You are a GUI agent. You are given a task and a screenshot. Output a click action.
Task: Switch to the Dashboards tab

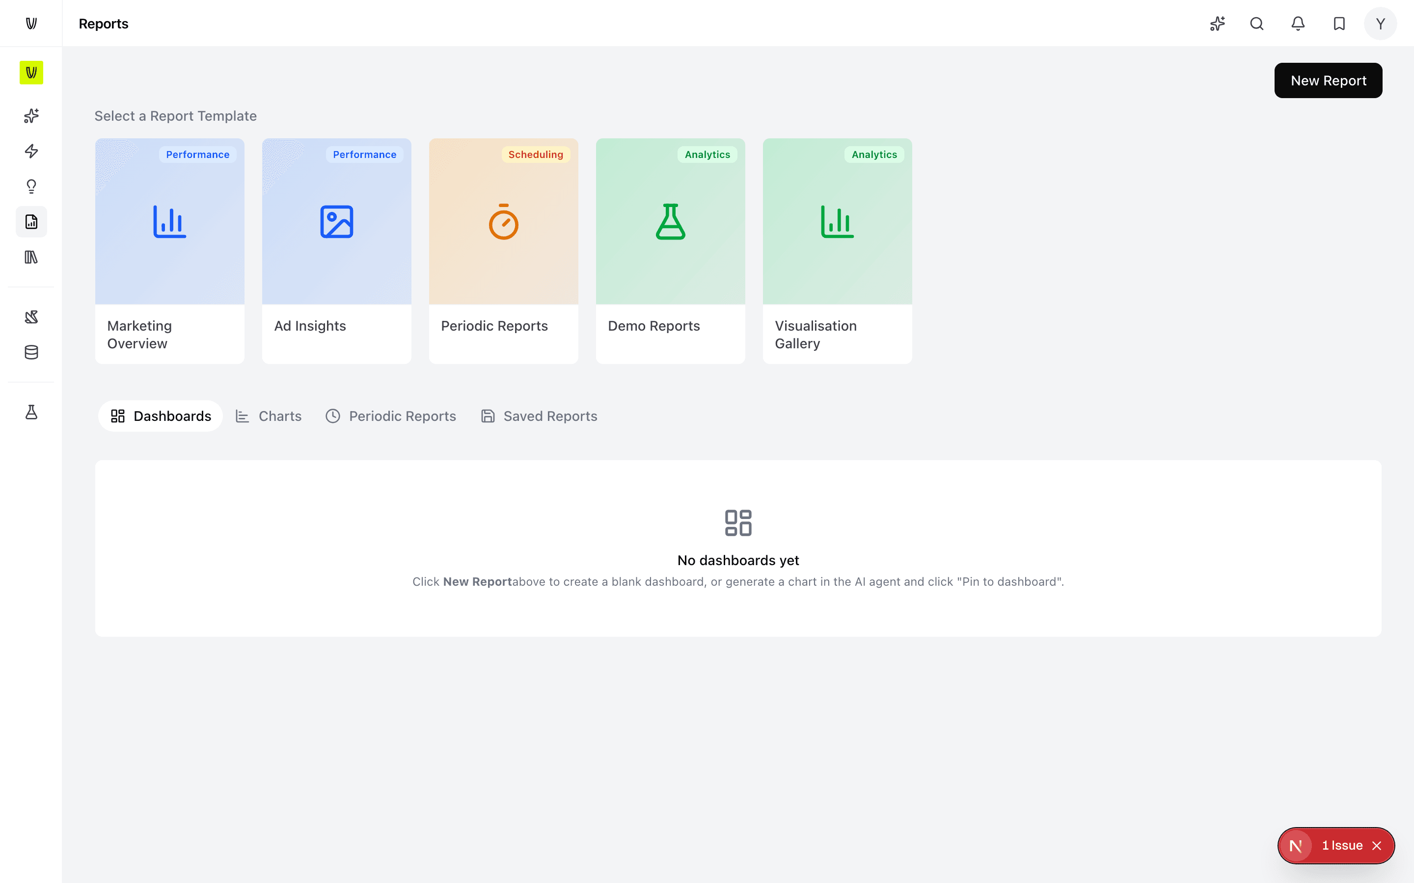(160, 416)
